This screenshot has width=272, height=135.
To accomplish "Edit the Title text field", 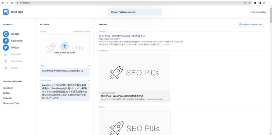I will click(x=65, y=72).
